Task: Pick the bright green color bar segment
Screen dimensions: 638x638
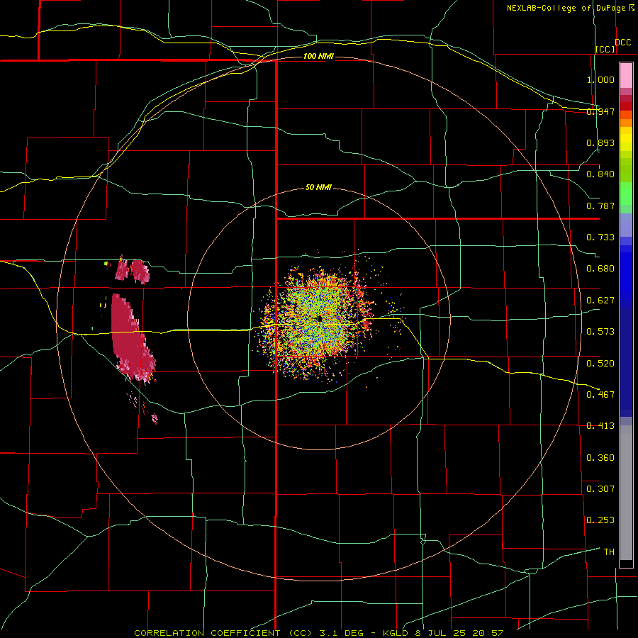Action: (x=626, y=194)
